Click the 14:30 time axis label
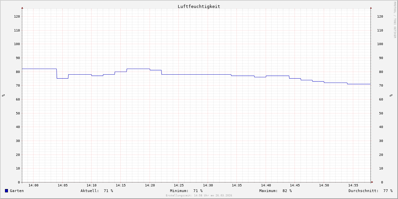 (208, 185)
